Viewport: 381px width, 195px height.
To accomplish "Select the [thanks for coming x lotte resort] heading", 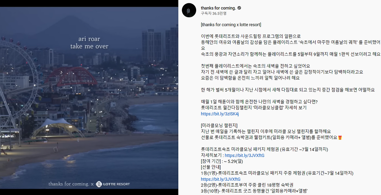I will [231, 24].
